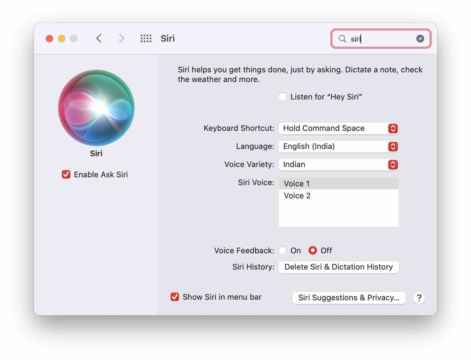The width and height of the screenshot is (471, 360).
Task: Open the Show All preferences grid icon
Action: (x=146, y=38)
